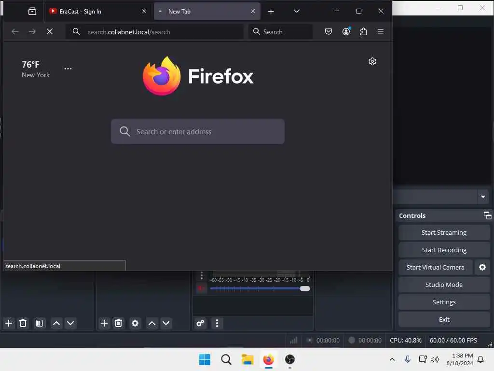Open File Explorer from taskbar

point(247,359)
